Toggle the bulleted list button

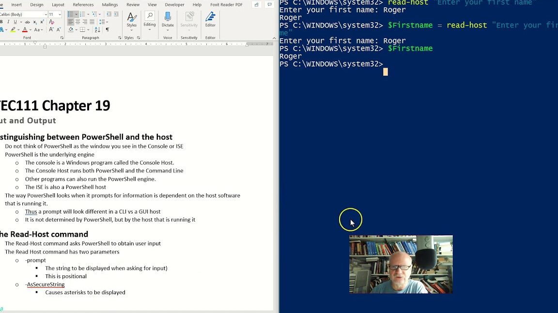(x=70, y=14)
